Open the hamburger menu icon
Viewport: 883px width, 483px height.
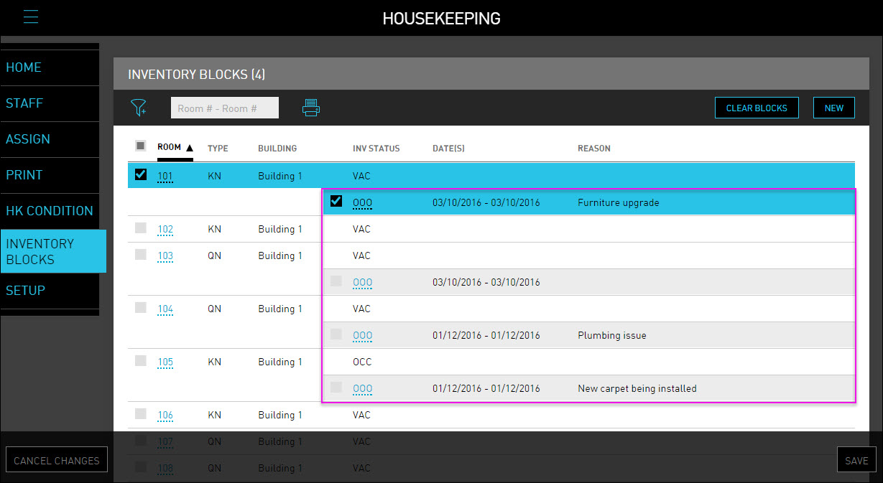31,17
